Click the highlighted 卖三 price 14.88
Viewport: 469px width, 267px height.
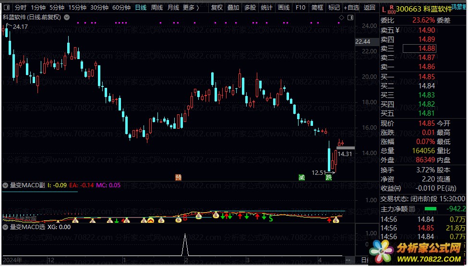pyautogui.click(x=420, y=49)
